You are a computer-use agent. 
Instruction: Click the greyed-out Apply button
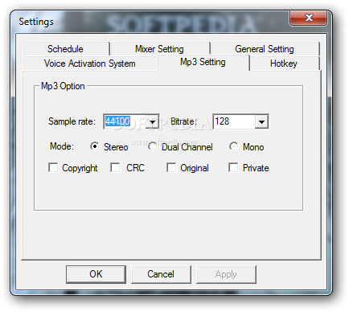226,274
